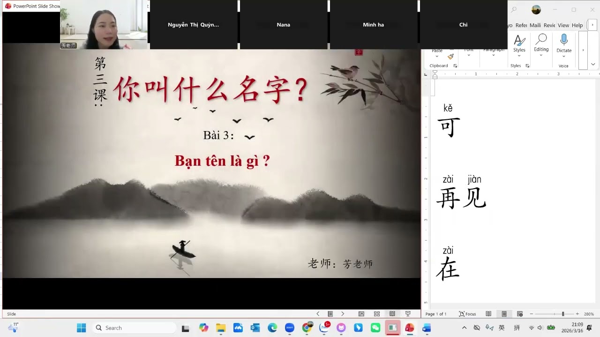Open Google Chrome from taskbar
This screenshot has height=337, width=600.
coord(307,328)
